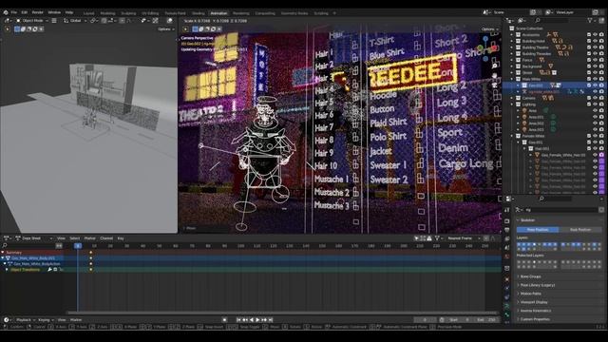
Task: Expand the Accessories collection
Action: [512, 34]
